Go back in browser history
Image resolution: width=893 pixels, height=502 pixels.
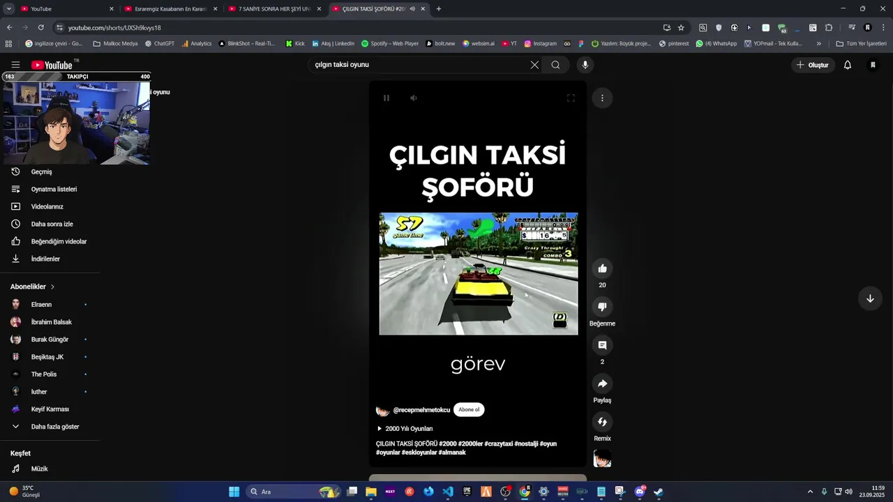pyautogui.click(x=9, y=28)
